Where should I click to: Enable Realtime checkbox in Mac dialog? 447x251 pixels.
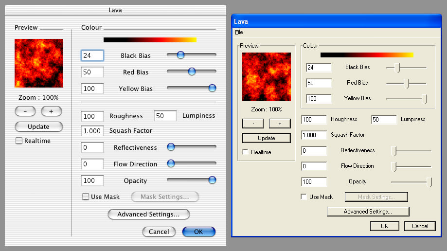[19, 141]
